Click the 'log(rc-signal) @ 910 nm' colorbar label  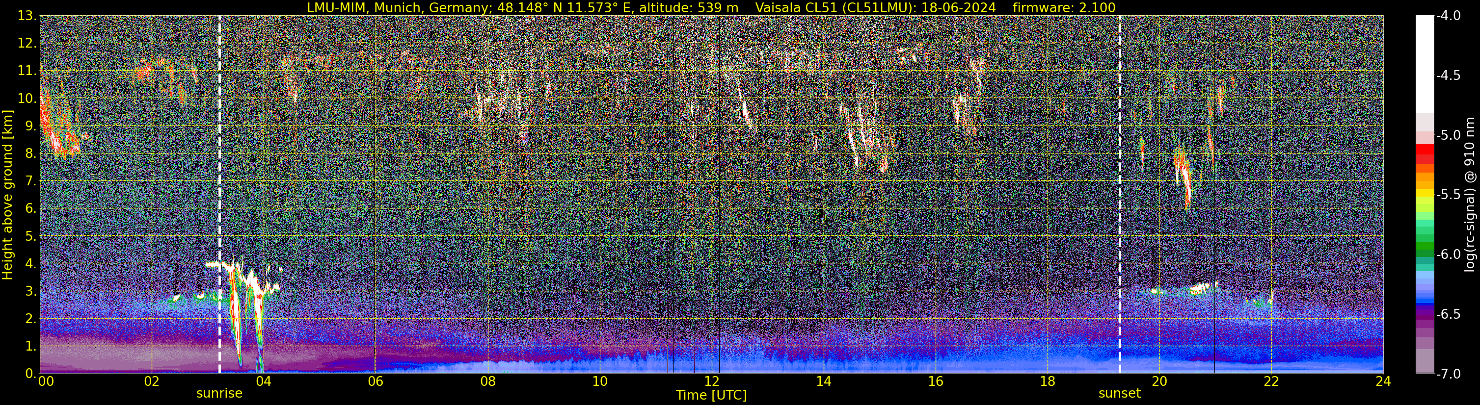[x=1470, y=195]
